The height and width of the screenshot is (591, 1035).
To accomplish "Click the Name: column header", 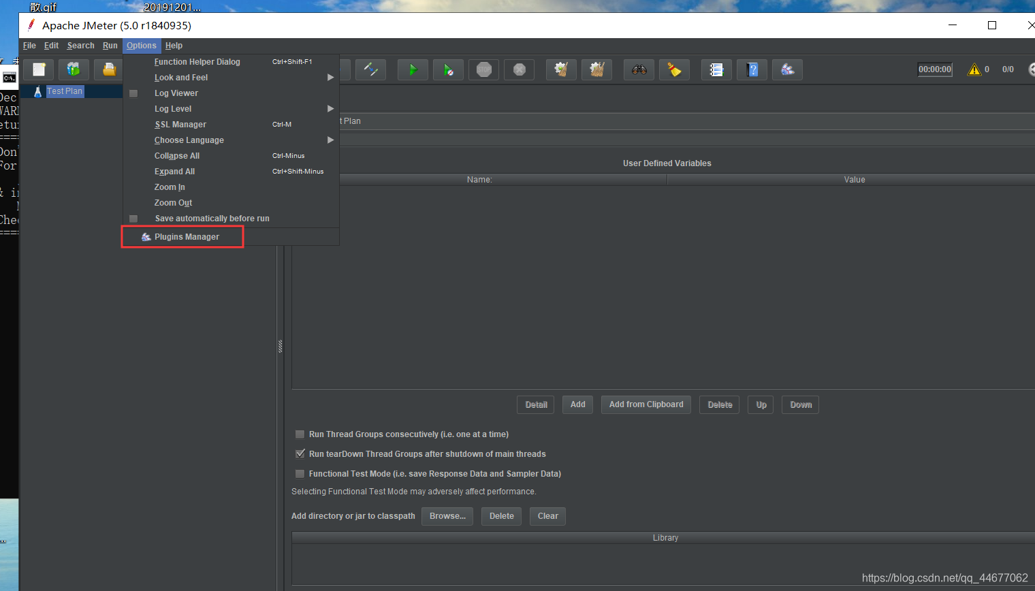I will coord(479,180).
